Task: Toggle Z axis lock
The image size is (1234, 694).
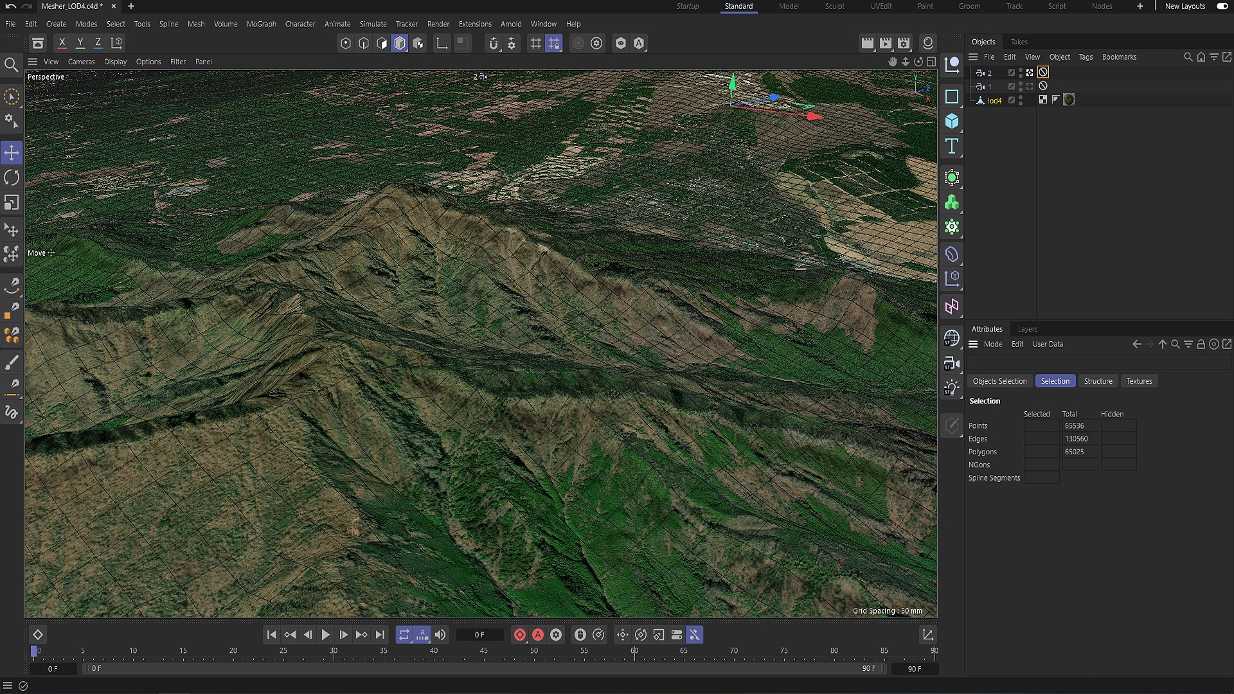Action: [x=98, y=43]
